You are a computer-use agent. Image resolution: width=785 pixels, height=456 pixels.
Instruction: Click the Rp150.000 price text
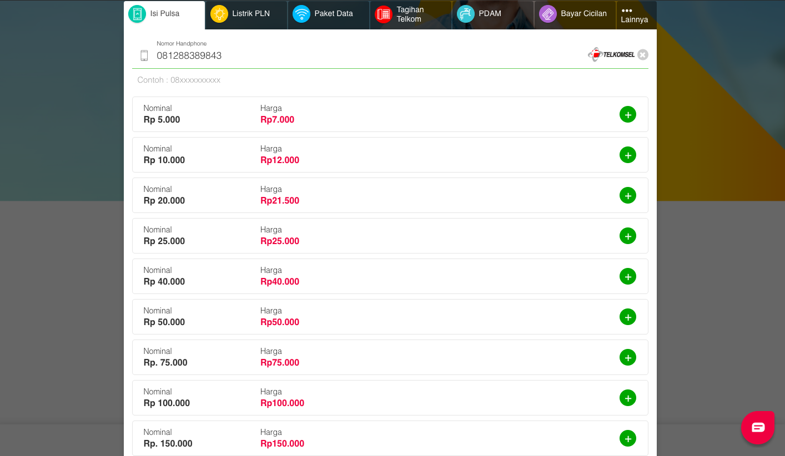coord(282,444)
